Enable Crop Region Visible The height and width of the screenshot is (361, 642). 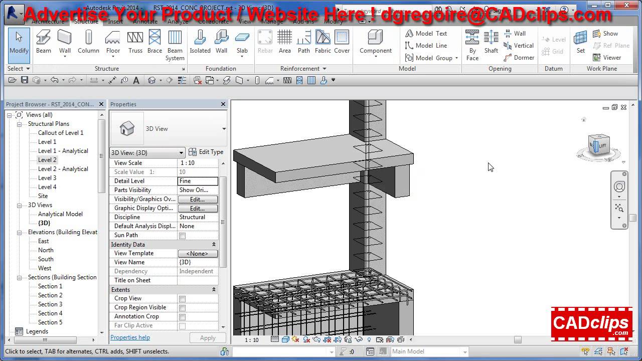point(184,307)
